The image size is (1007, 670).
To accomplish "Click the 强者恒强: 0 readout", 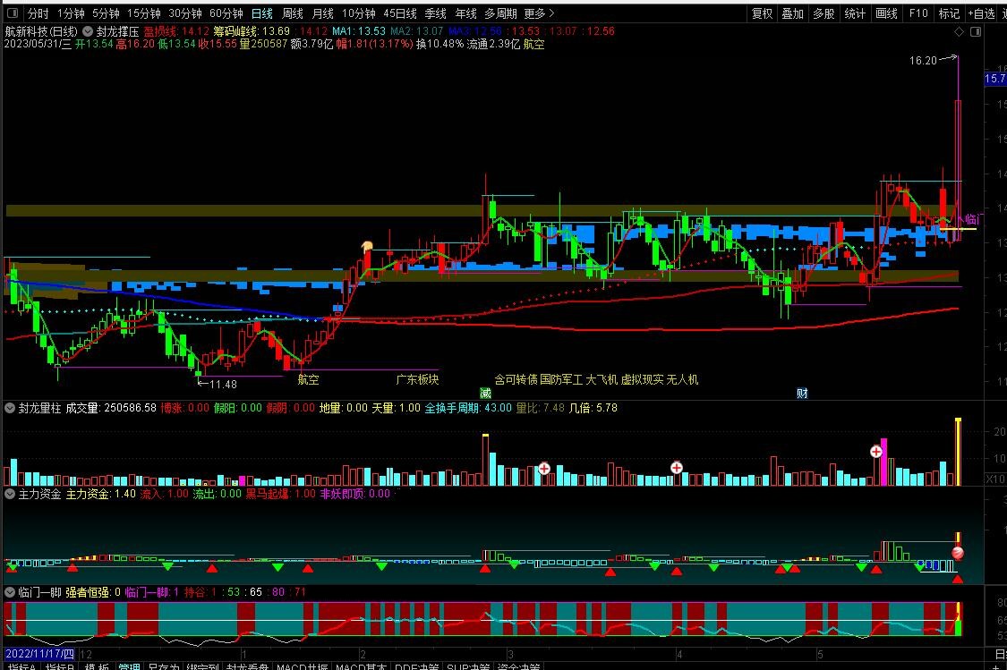I will click(x=93, y=591).
